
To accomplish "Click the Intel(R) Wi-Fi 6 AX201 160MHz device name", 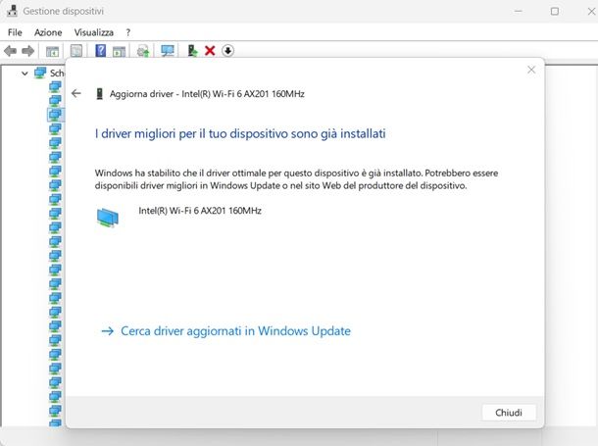I will pyautogui.click(x=200, y=211).
